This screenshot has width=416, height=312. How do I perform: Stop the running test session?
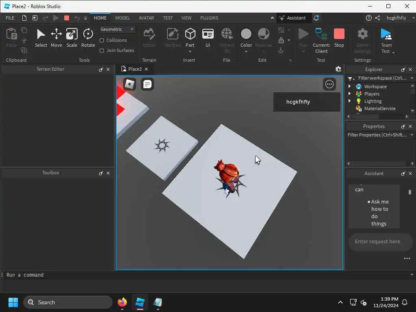(x=339, y=38)
